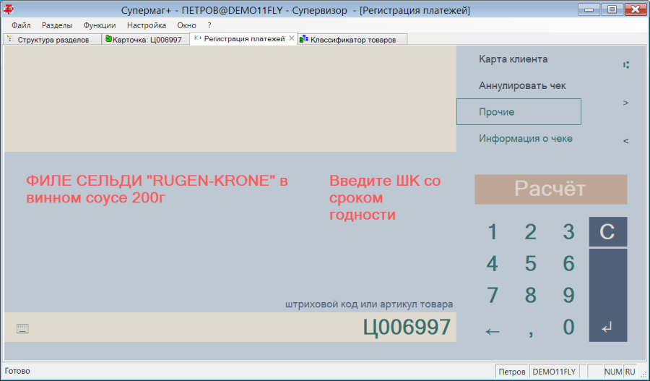Image resolution: width=650 pixels, height=381 pixels.
Task: Click the Супермаг+ application icon in title bar
Action: tap(8, 9)
